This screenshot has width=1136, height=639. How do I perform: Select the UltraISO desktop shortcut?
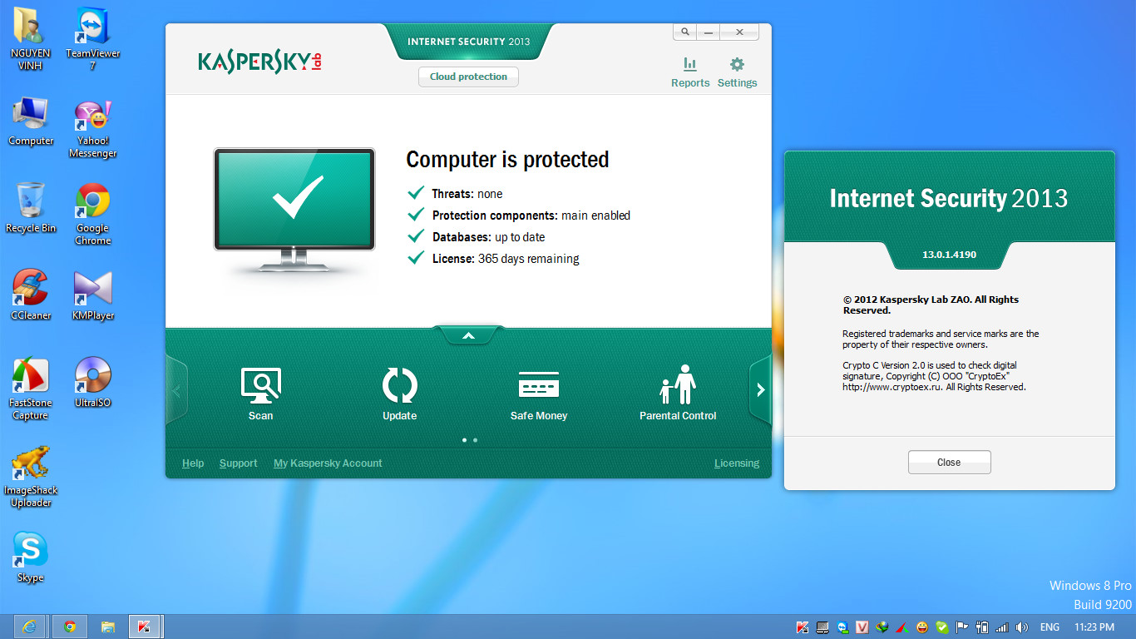[92, 382]
